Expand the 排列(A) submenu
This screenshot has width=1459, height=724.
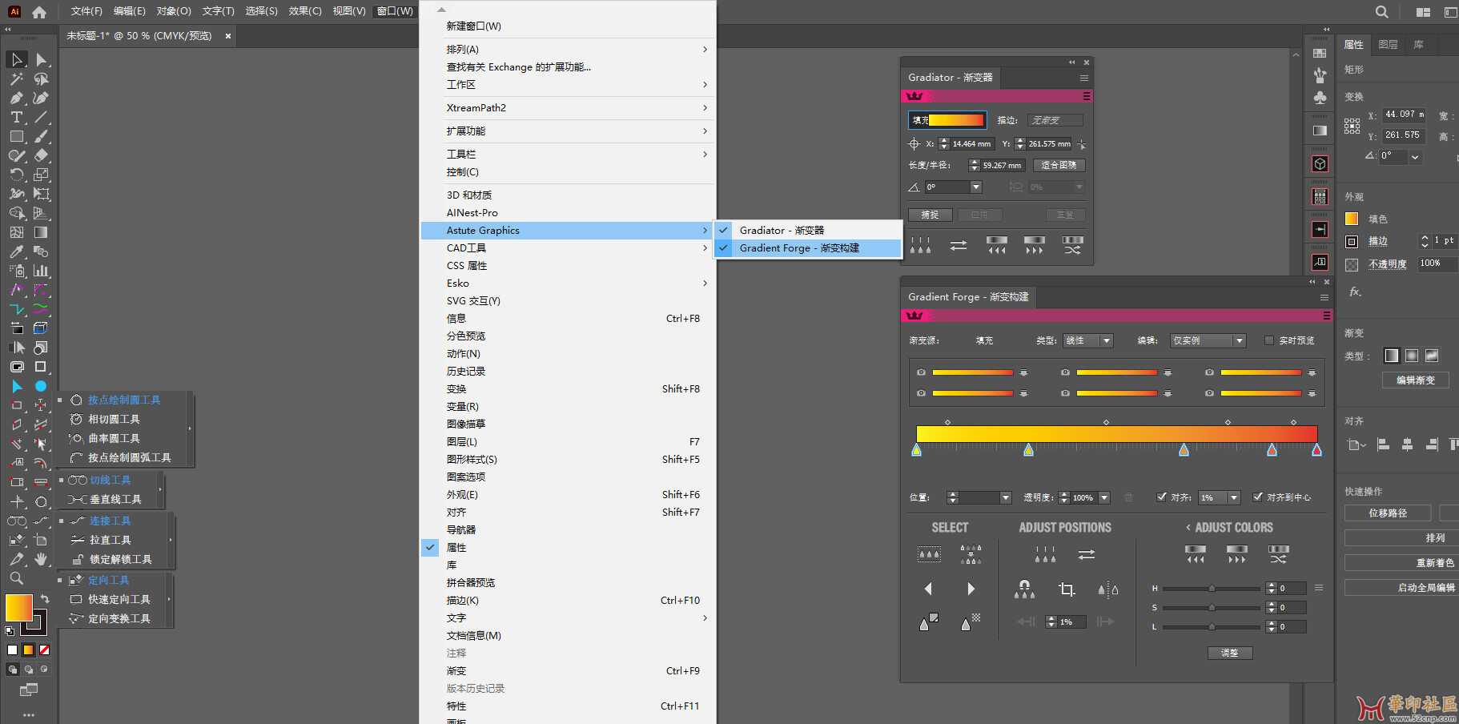pyautogui.click(x=568, y=50)
